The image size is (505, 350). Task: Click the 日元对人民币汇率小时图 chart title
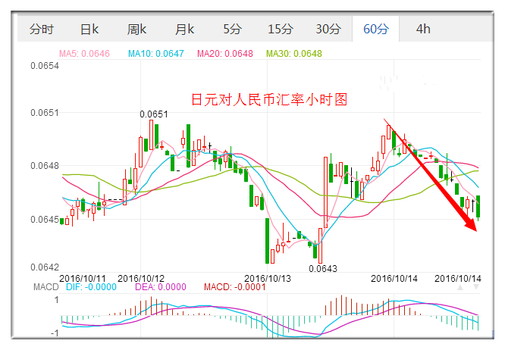(269, 100)
